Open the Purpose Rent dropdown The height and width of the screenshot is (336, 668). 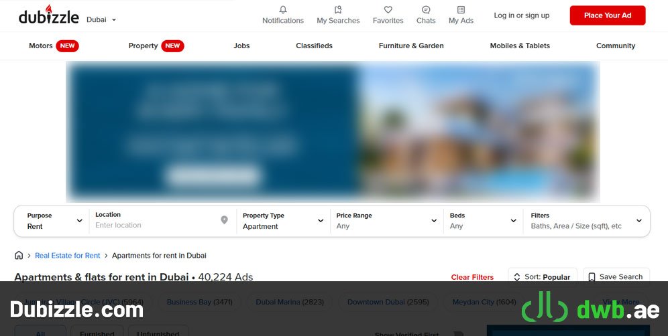(x=54, y=221)
